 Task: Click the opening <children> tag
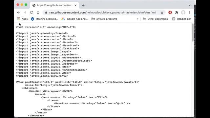coord(30,88)
